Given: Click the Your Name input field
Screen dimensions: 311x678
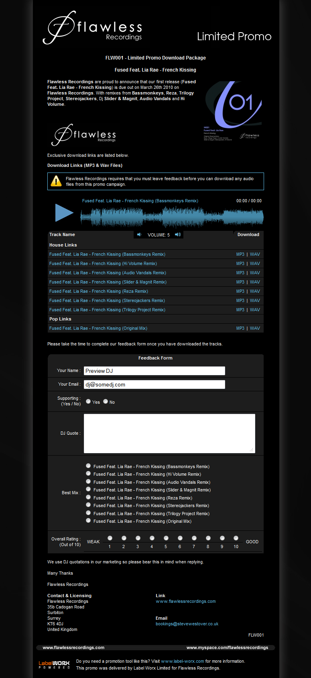Looking at the screenshot, I should [154, 371].
